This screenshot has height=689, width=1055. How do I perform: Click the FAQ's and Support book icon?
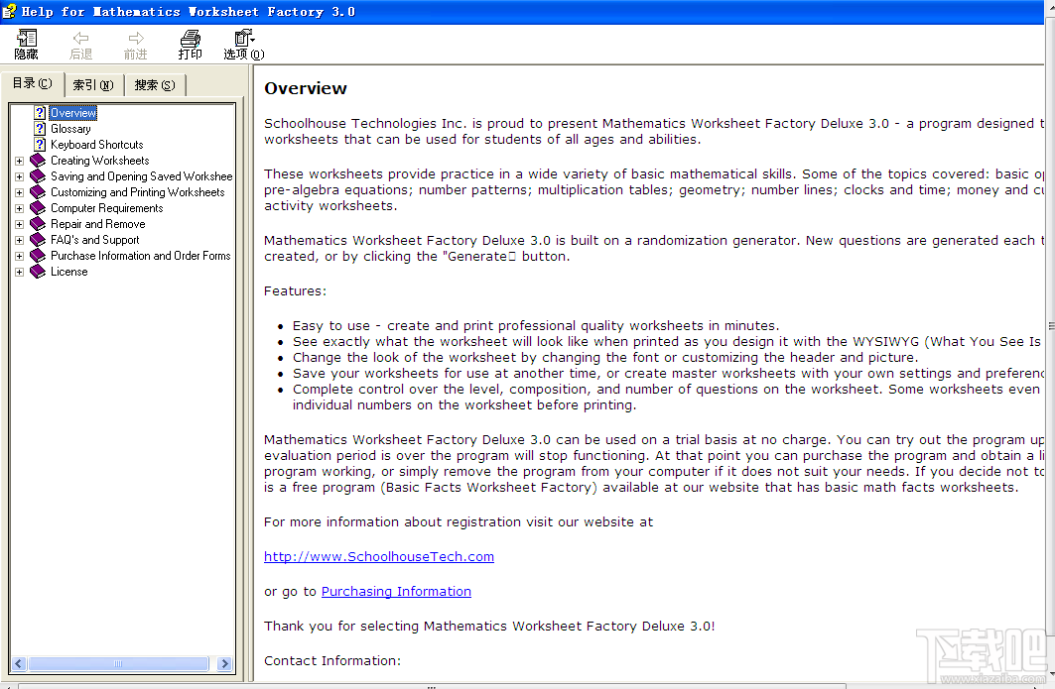(39, 239)
